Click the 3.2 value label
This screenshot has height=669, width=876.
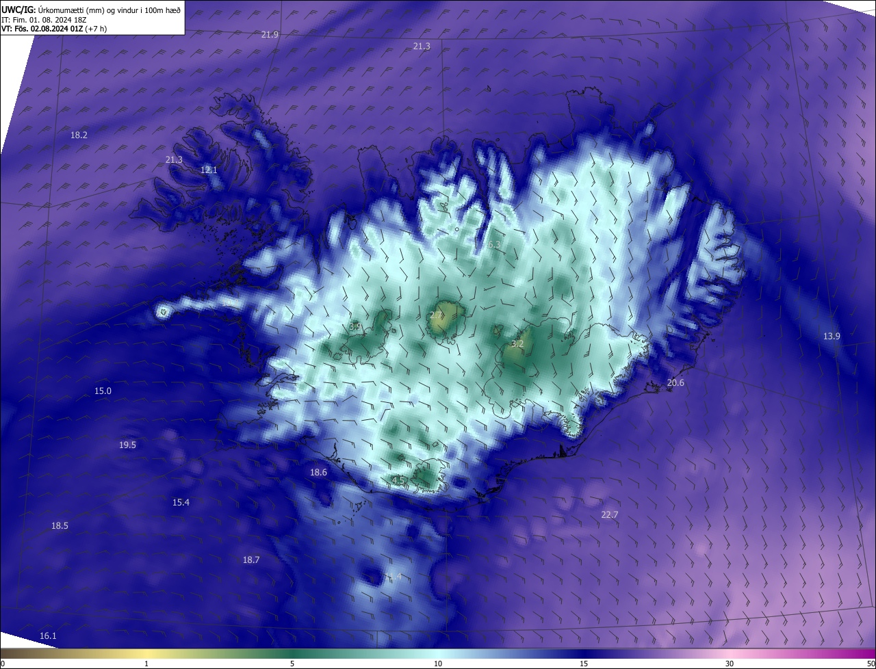tap(517, 343)
